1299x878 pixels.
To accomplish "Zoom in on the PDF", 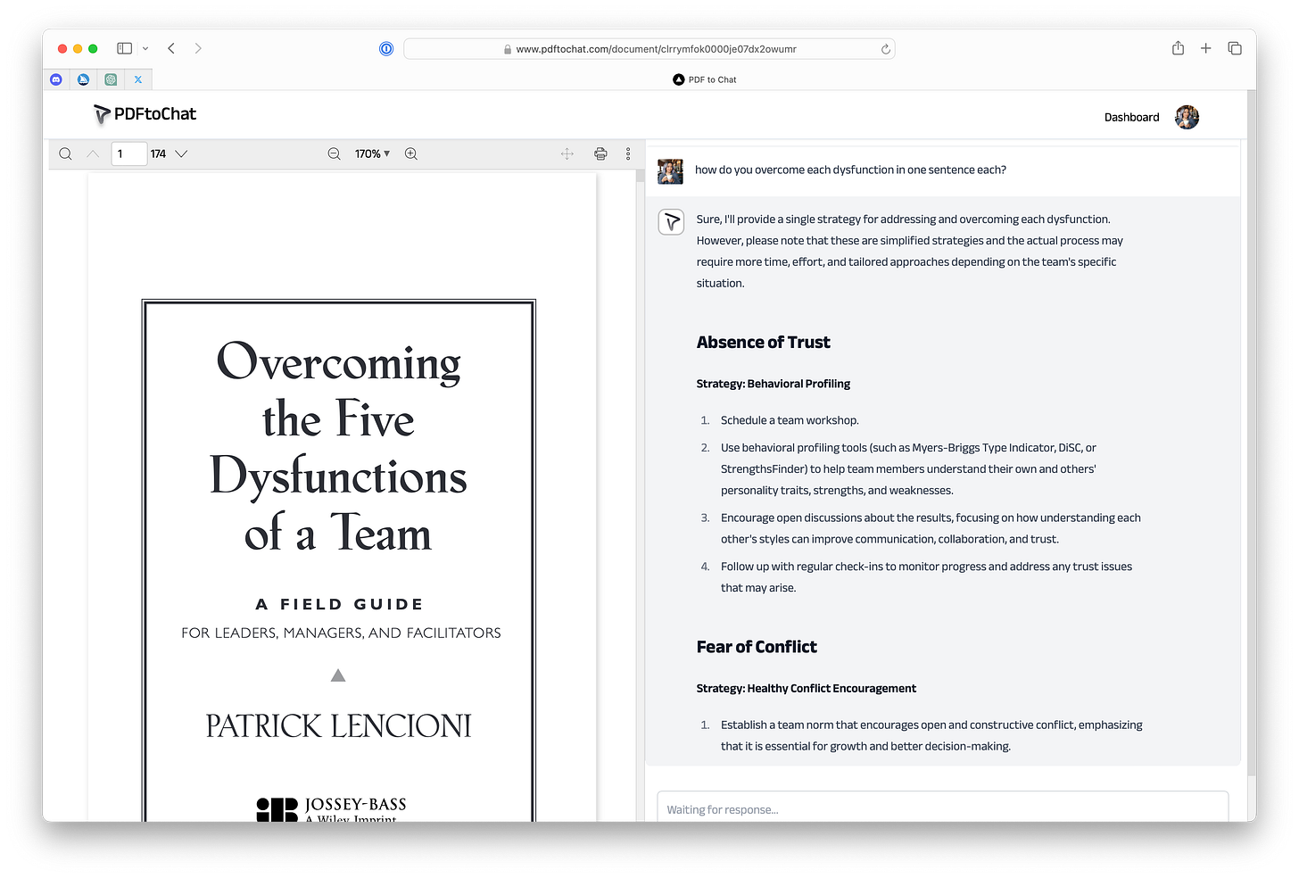I will pos(411,153).
